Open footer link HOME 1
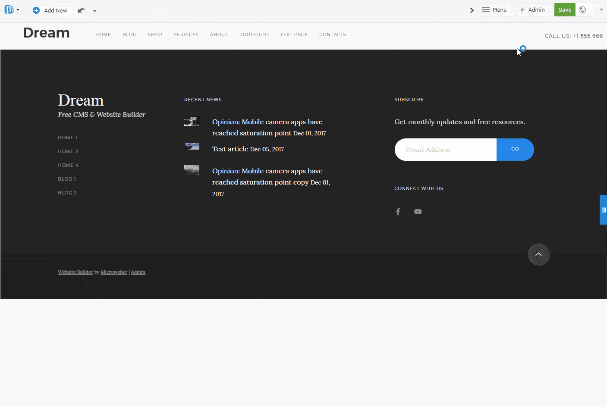 coord(68,138)
